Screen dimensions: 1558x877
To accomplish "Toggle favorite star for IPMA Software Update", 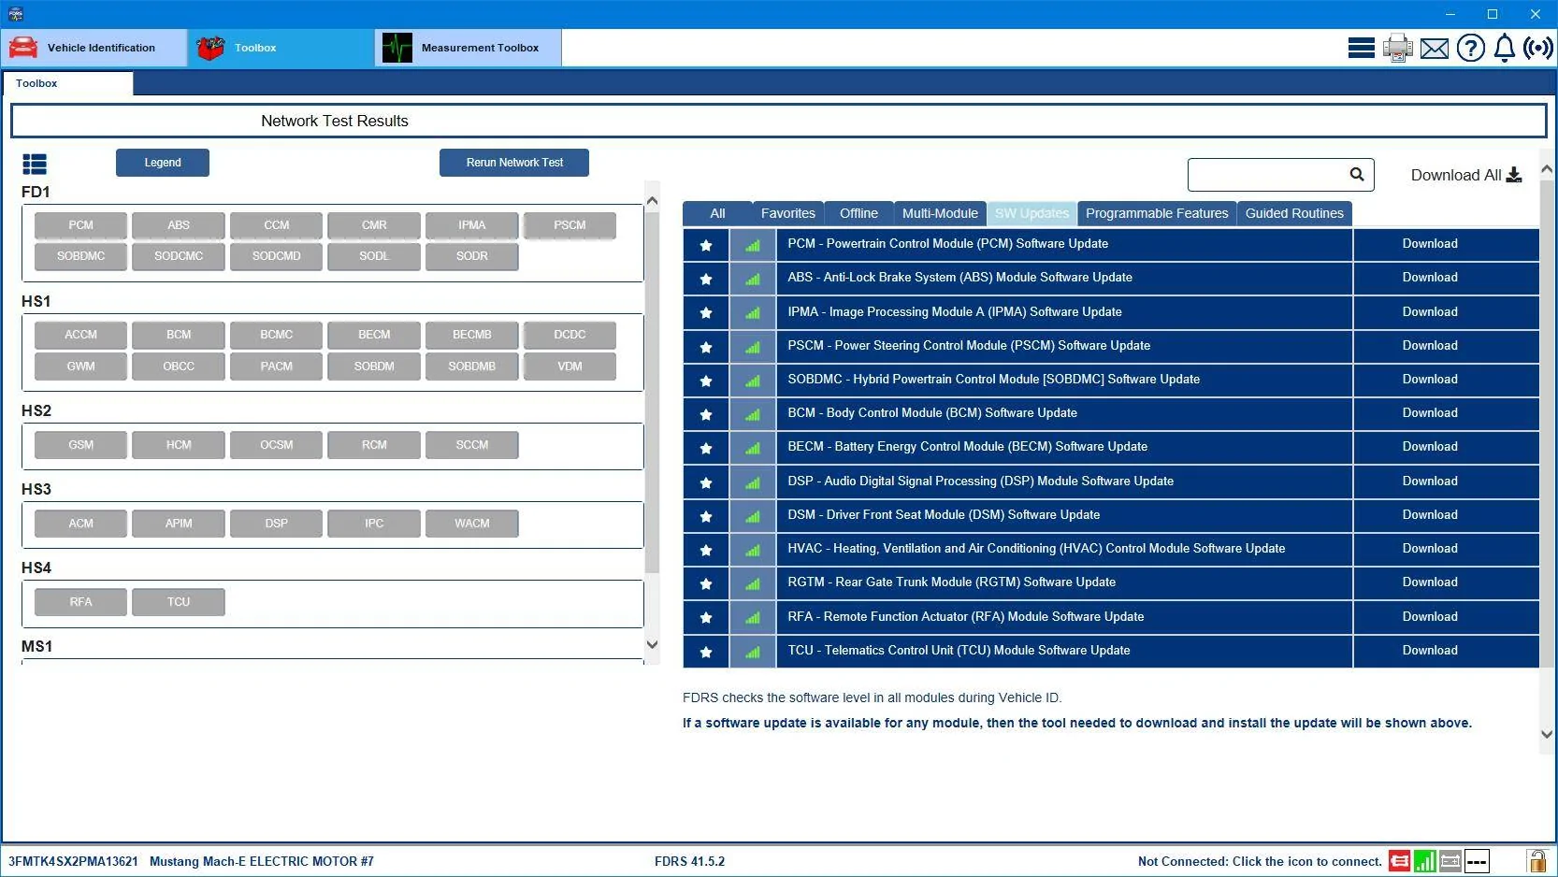I will click(x=706, y=312).
